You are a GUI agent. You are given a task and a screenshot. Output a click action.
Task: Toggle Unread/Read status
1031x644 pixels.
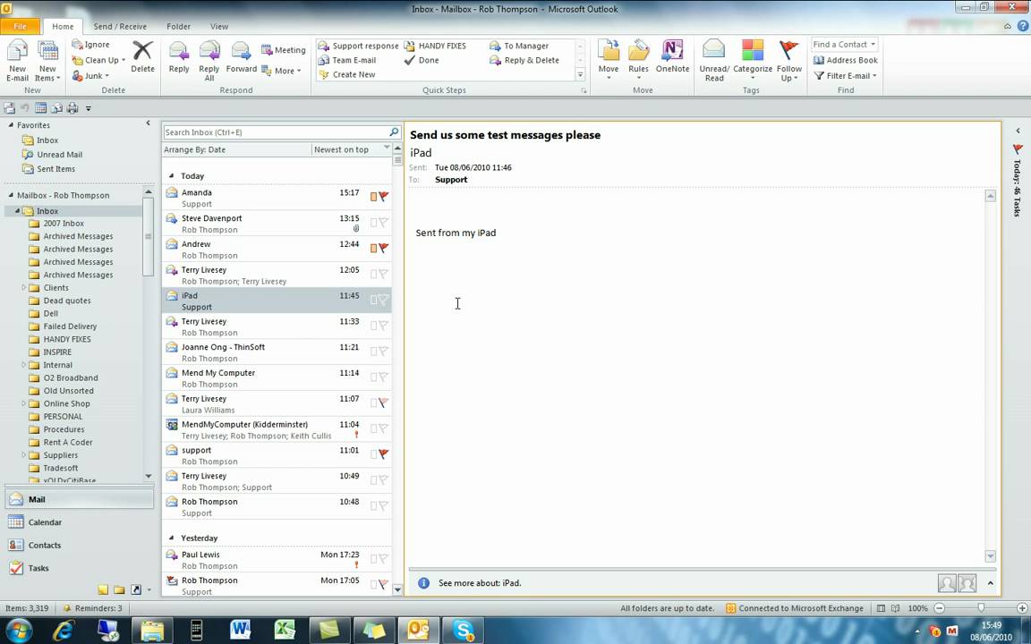click(714, 61)
